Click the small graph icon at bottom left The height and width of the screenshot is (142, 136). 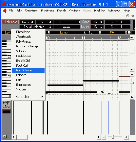point(5,137)
